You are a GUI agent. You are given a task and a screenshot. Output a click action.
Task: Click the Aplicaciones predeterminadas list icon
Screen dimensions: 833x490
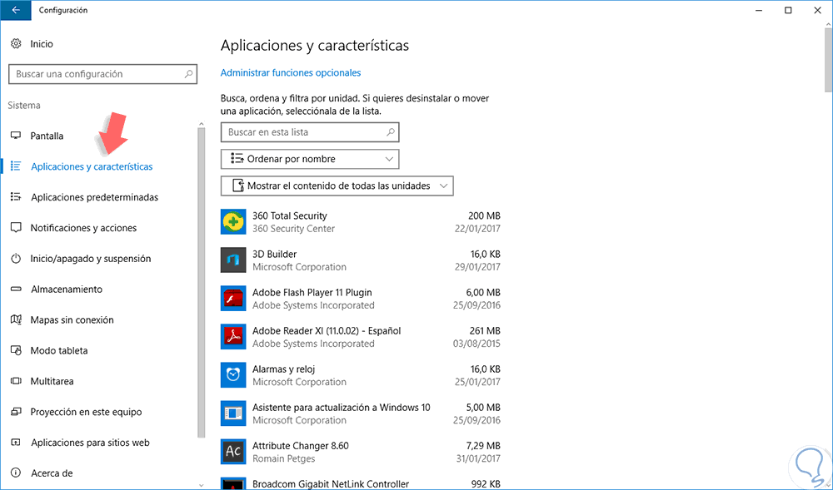coord(16,197)
